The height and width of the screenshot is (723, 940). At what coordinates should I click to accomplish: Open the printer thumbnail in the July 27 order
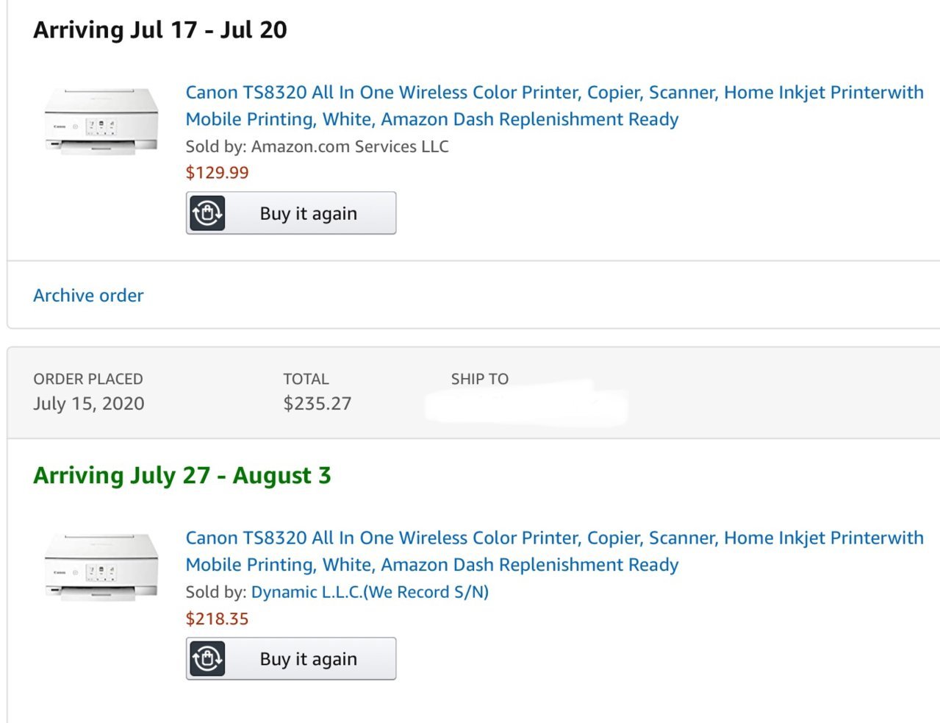[x=101, y=566]
